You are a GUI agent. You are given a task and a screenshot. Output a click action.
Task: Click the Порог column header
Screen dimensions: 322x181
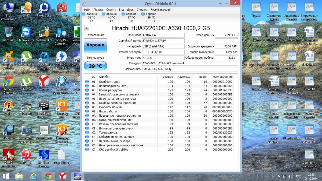pos(203,77)
